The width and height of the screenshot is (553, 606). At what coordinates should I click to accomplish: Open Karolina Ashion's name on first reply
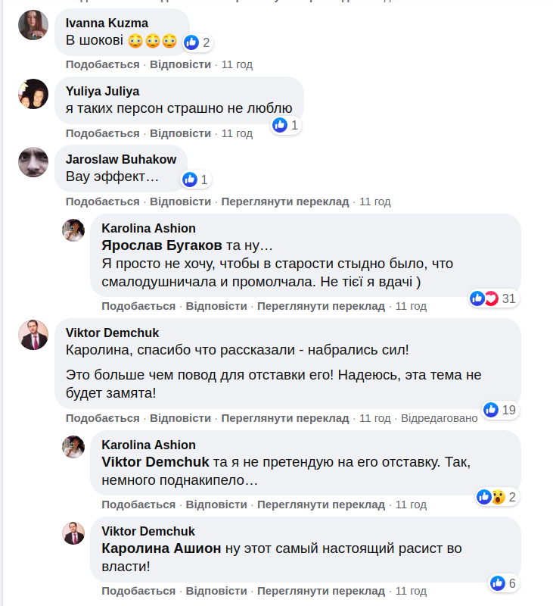click(148, 228)
